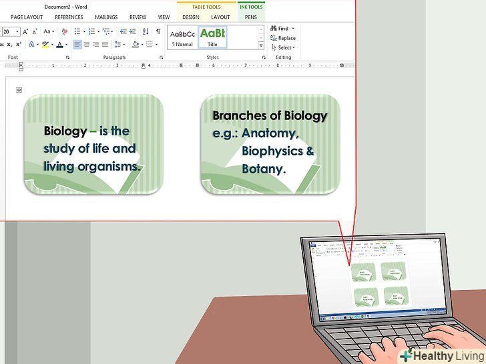The width and height of the screenshot is (486, 364).
Task: Expand the bullets library arrow
Action: [x=84, y=31]
